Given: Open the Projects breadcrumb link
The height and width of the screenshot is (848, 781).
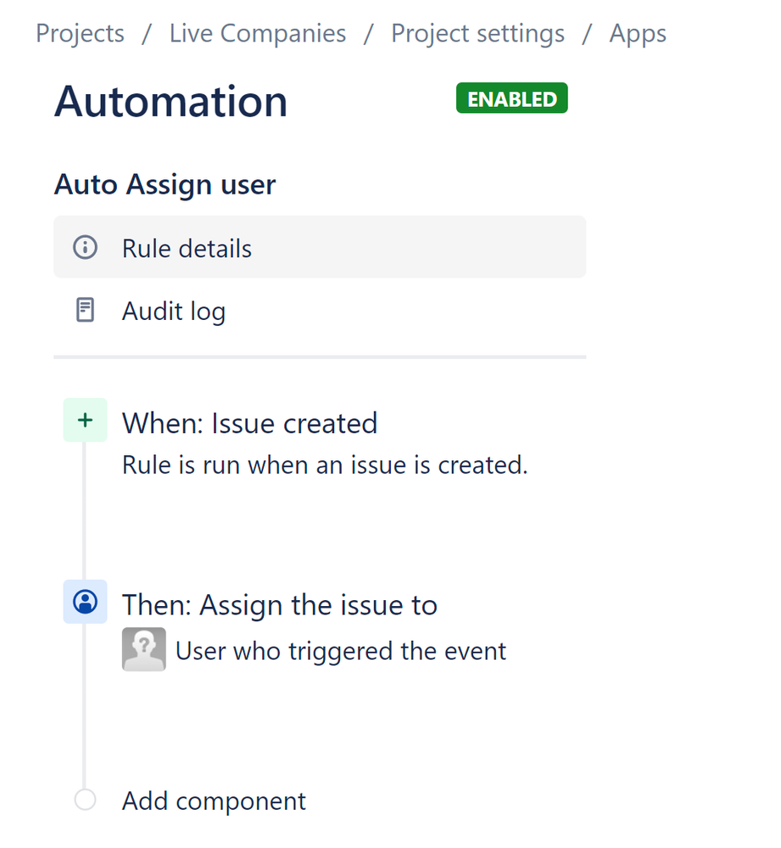Looking at the screenshot, I should (x=80, y=34).
